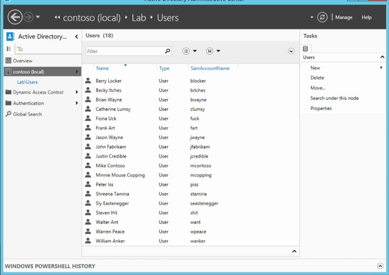
Task: Click the mcopping account name cell
Action: (201, 175)
